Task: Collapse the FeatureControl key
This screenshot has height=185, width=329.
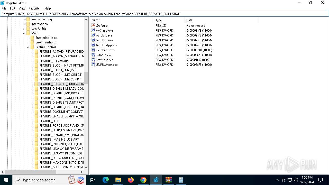Action: [x=28, y=47]
